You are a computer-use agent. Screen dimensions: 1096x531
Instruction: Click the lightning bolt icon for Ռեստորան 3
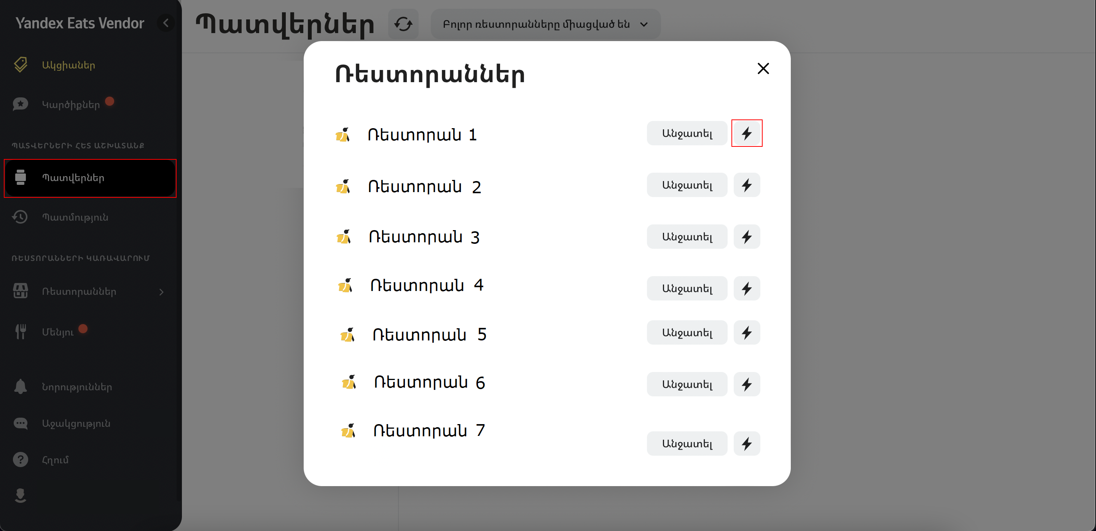747,237
